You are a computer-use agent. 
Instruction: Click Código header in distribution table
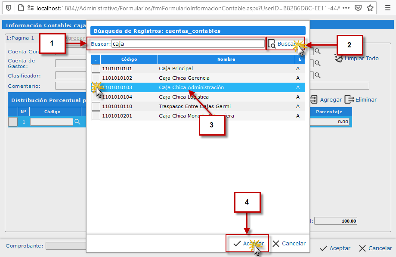click(x=52, y=111)
